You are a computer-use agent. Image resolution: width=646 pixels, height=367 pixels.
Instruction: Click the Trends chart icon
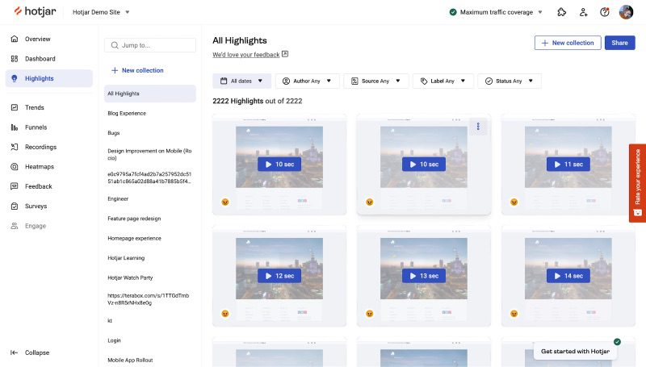click(x=15, y=107)
